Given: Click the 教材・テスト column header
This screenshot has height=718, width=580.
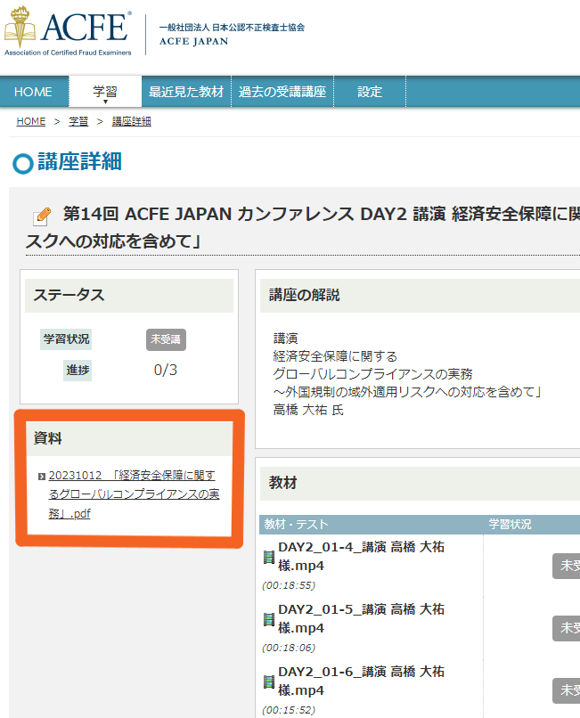Looking at the screenshot, I should tap(296, 525).
